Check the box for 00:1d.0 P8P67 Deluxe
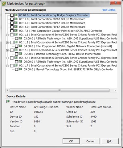Screen dimensions: 123x148 click(12, 27)
